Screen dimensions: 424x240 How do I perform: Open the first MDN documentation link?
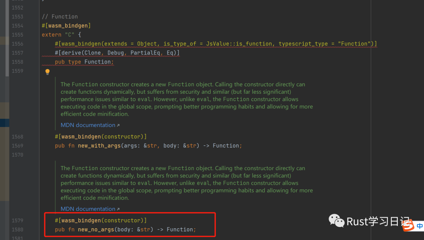88,125
